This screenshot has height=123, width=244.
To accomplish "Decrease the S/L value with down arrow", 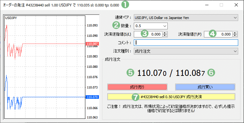I will coord(164,36).
